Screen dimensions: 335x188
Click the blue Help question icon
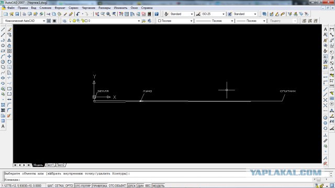click(157, 14)
